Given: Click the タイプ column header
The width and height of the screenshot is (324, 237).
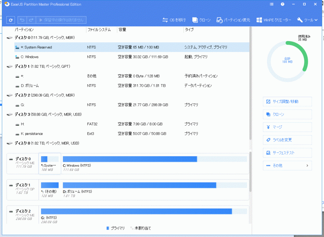Looking at the screenshot, I should (x=189, y=29).
